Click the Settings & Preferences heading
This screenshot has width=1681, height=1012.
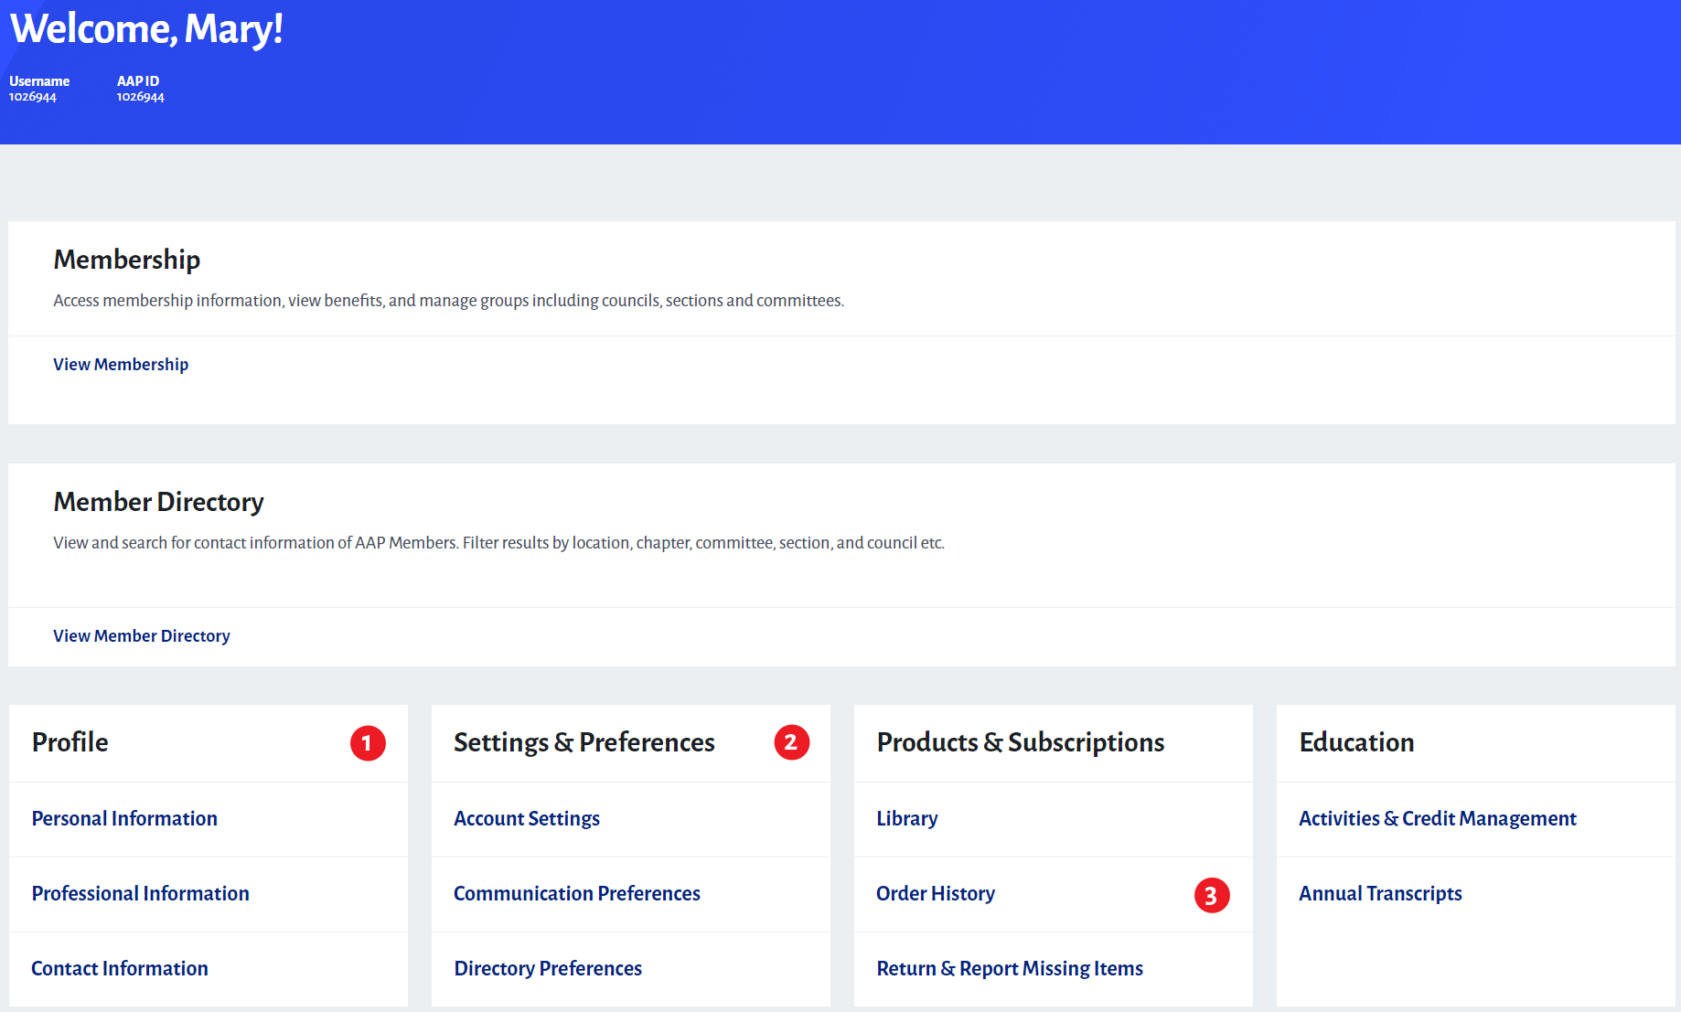tap(584, 742)
